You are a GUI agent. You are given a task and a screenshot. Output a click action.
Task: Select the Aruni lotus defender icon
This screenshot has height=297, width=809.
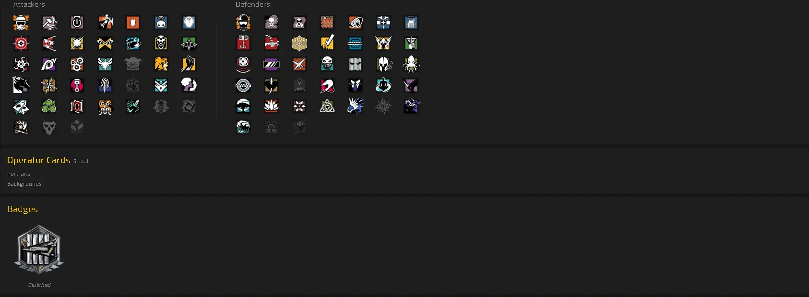(271, 107)
